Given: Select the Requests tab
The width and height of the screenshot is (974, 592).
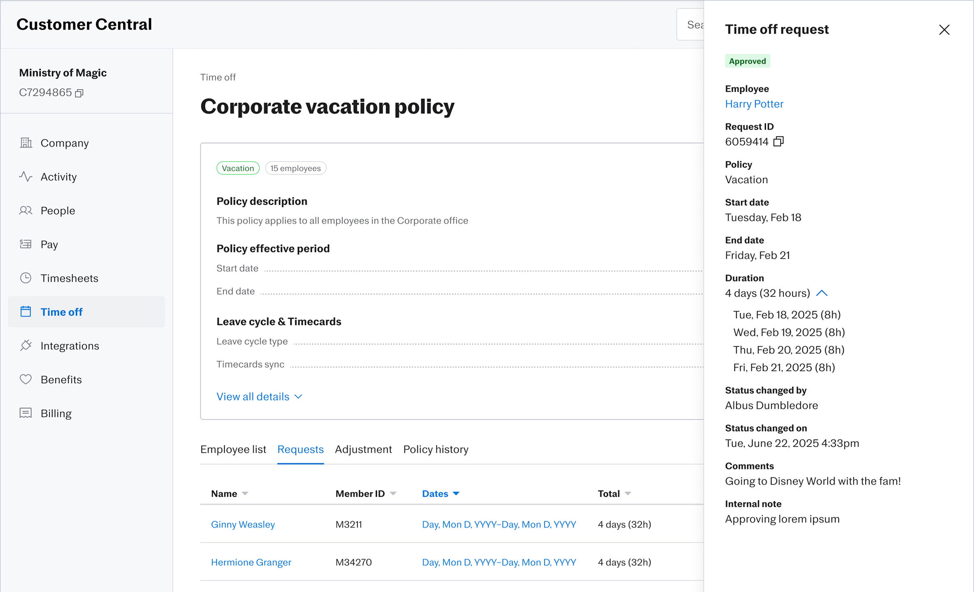Looking at the screenshot, I should coord(301,449).
